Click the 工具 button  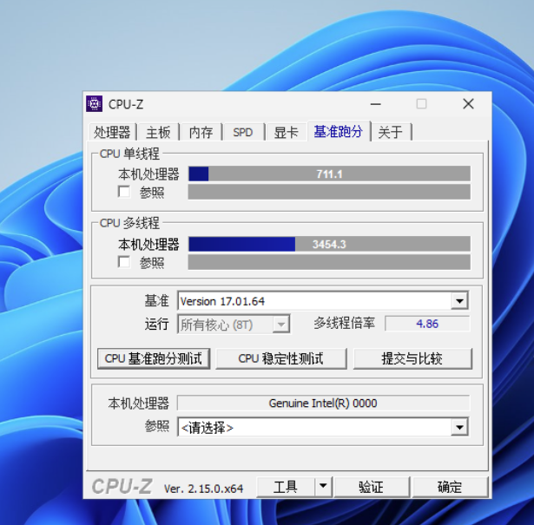pyautogui.click(x=286, y=487)
